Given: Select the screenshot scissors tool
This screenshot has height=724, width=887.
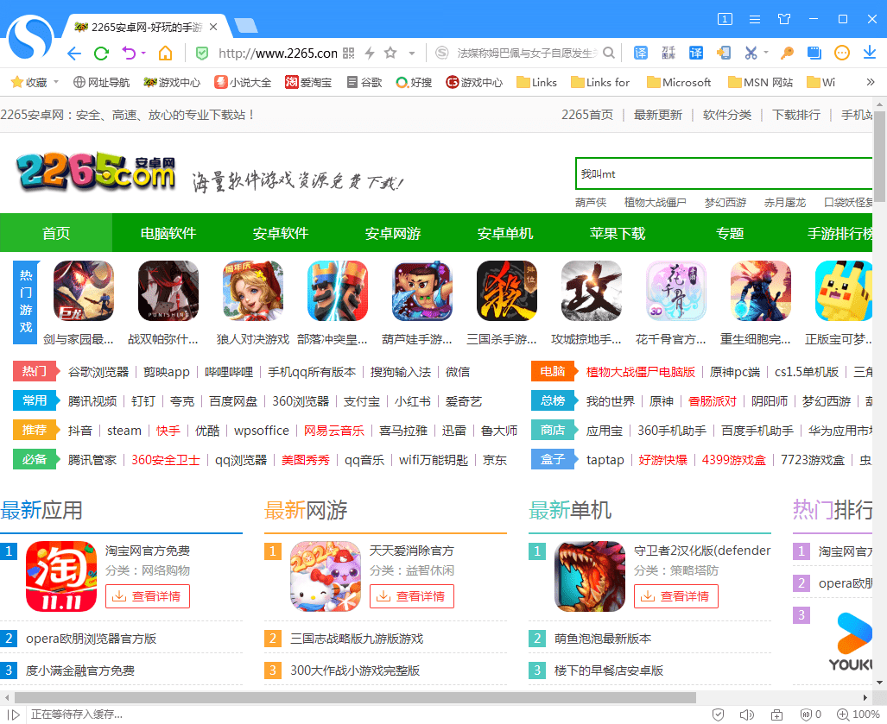Looking at the screenshot, I should click(750, 53).
